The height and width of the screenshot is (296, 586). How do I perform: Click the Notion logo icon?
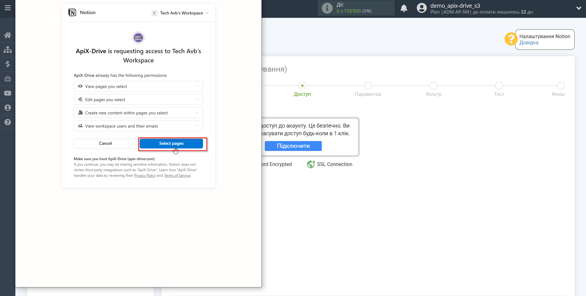click(72, 13)
